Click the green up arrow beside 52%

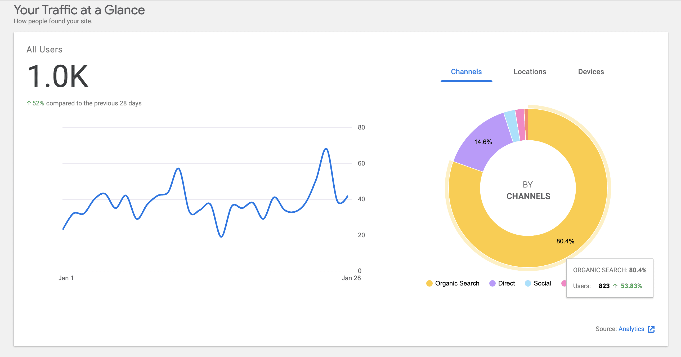[29, 103]
